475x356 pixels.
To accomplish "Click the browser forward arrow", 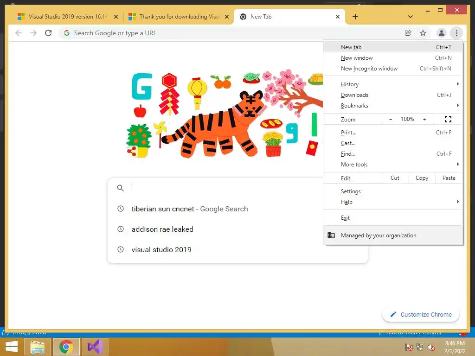I will 33,33.
